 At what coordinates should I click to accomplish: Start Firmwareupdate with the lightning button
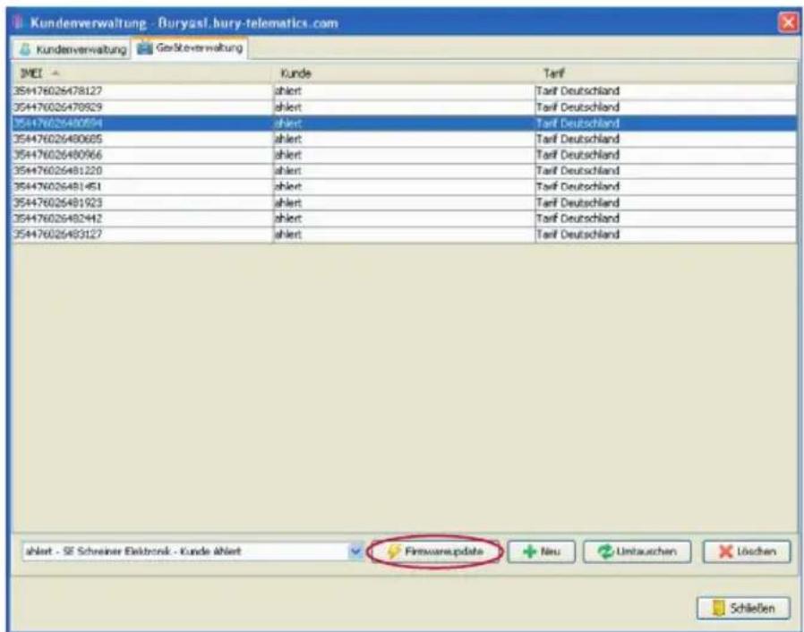pyautogui.click(x=434, y=551)
